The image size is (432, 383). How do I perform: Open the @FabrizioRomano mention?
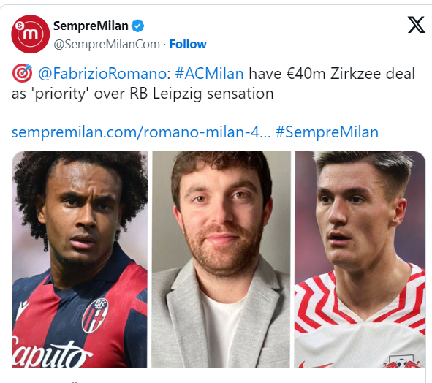104,74
